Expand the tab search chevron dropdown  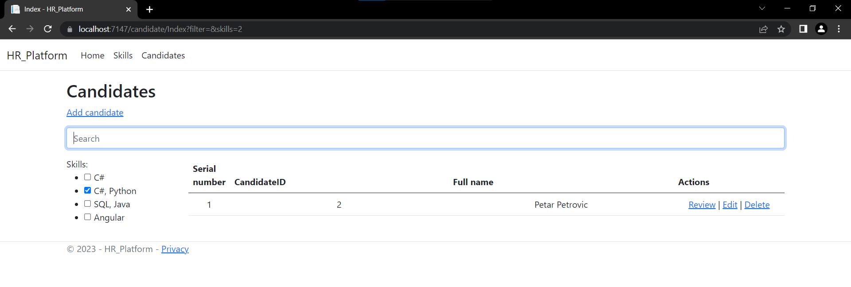click(762, 8)
